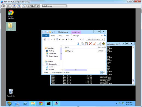Open File Explorer on taskbar
142x107 pixels.
coord(33,103)
